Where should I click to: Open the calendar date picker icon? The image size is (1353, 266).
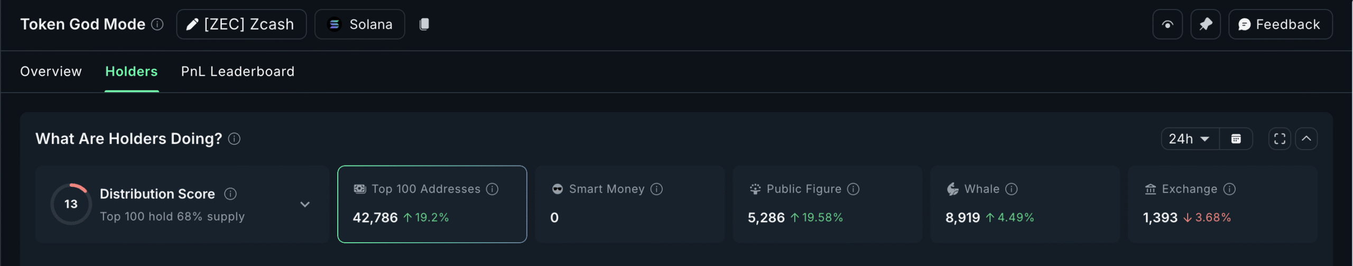1236,139
